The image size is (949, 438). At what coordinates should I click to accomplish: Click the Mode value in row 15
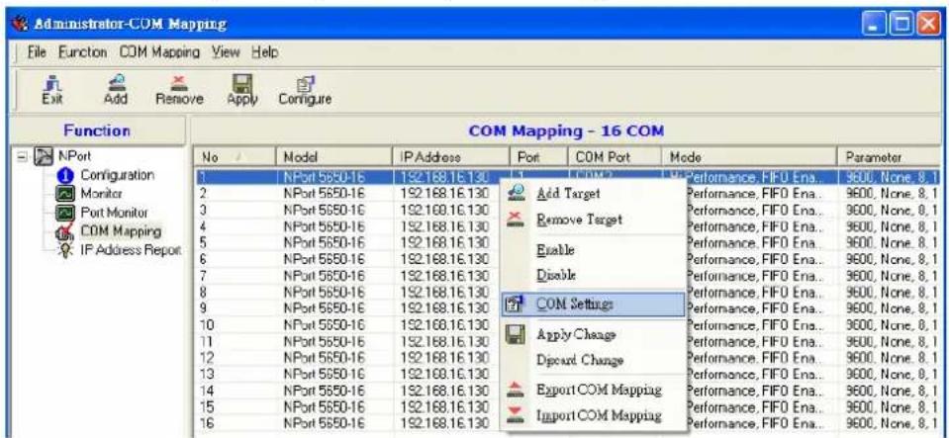tap(753, 406)
